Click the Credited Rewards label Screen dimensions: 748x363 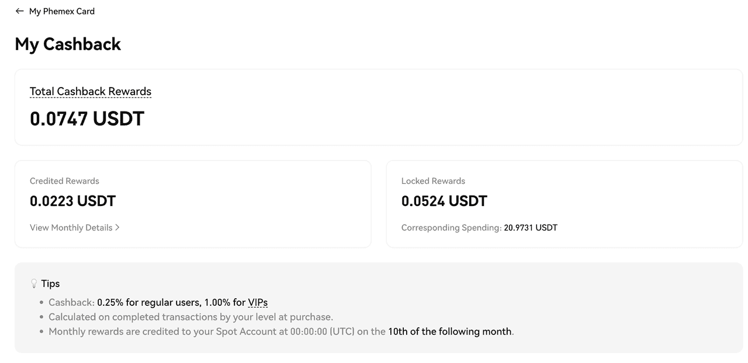pyautogui.click(x=64, y=181)
